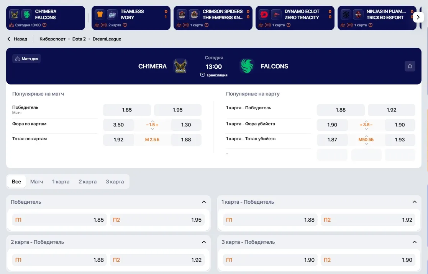This screenshot has width=428, height=274.
Task: Lower the kills total line below М50.5Б
Action: tap(366, 144)
